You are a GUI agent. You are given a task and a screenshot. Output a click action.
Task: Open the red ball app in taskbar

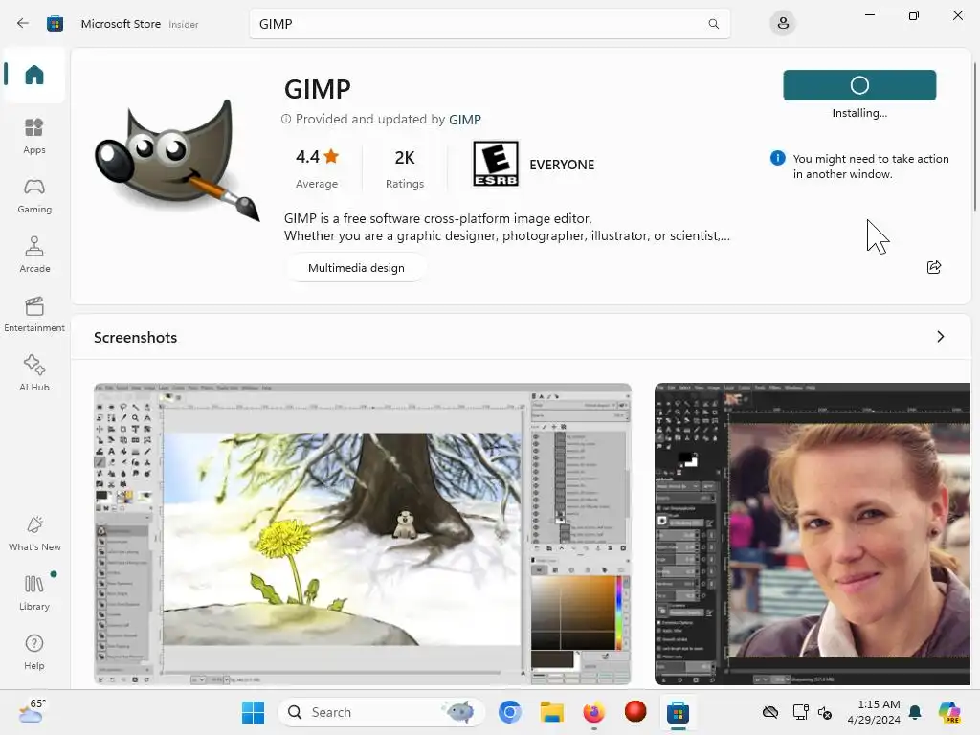(635, 711)
